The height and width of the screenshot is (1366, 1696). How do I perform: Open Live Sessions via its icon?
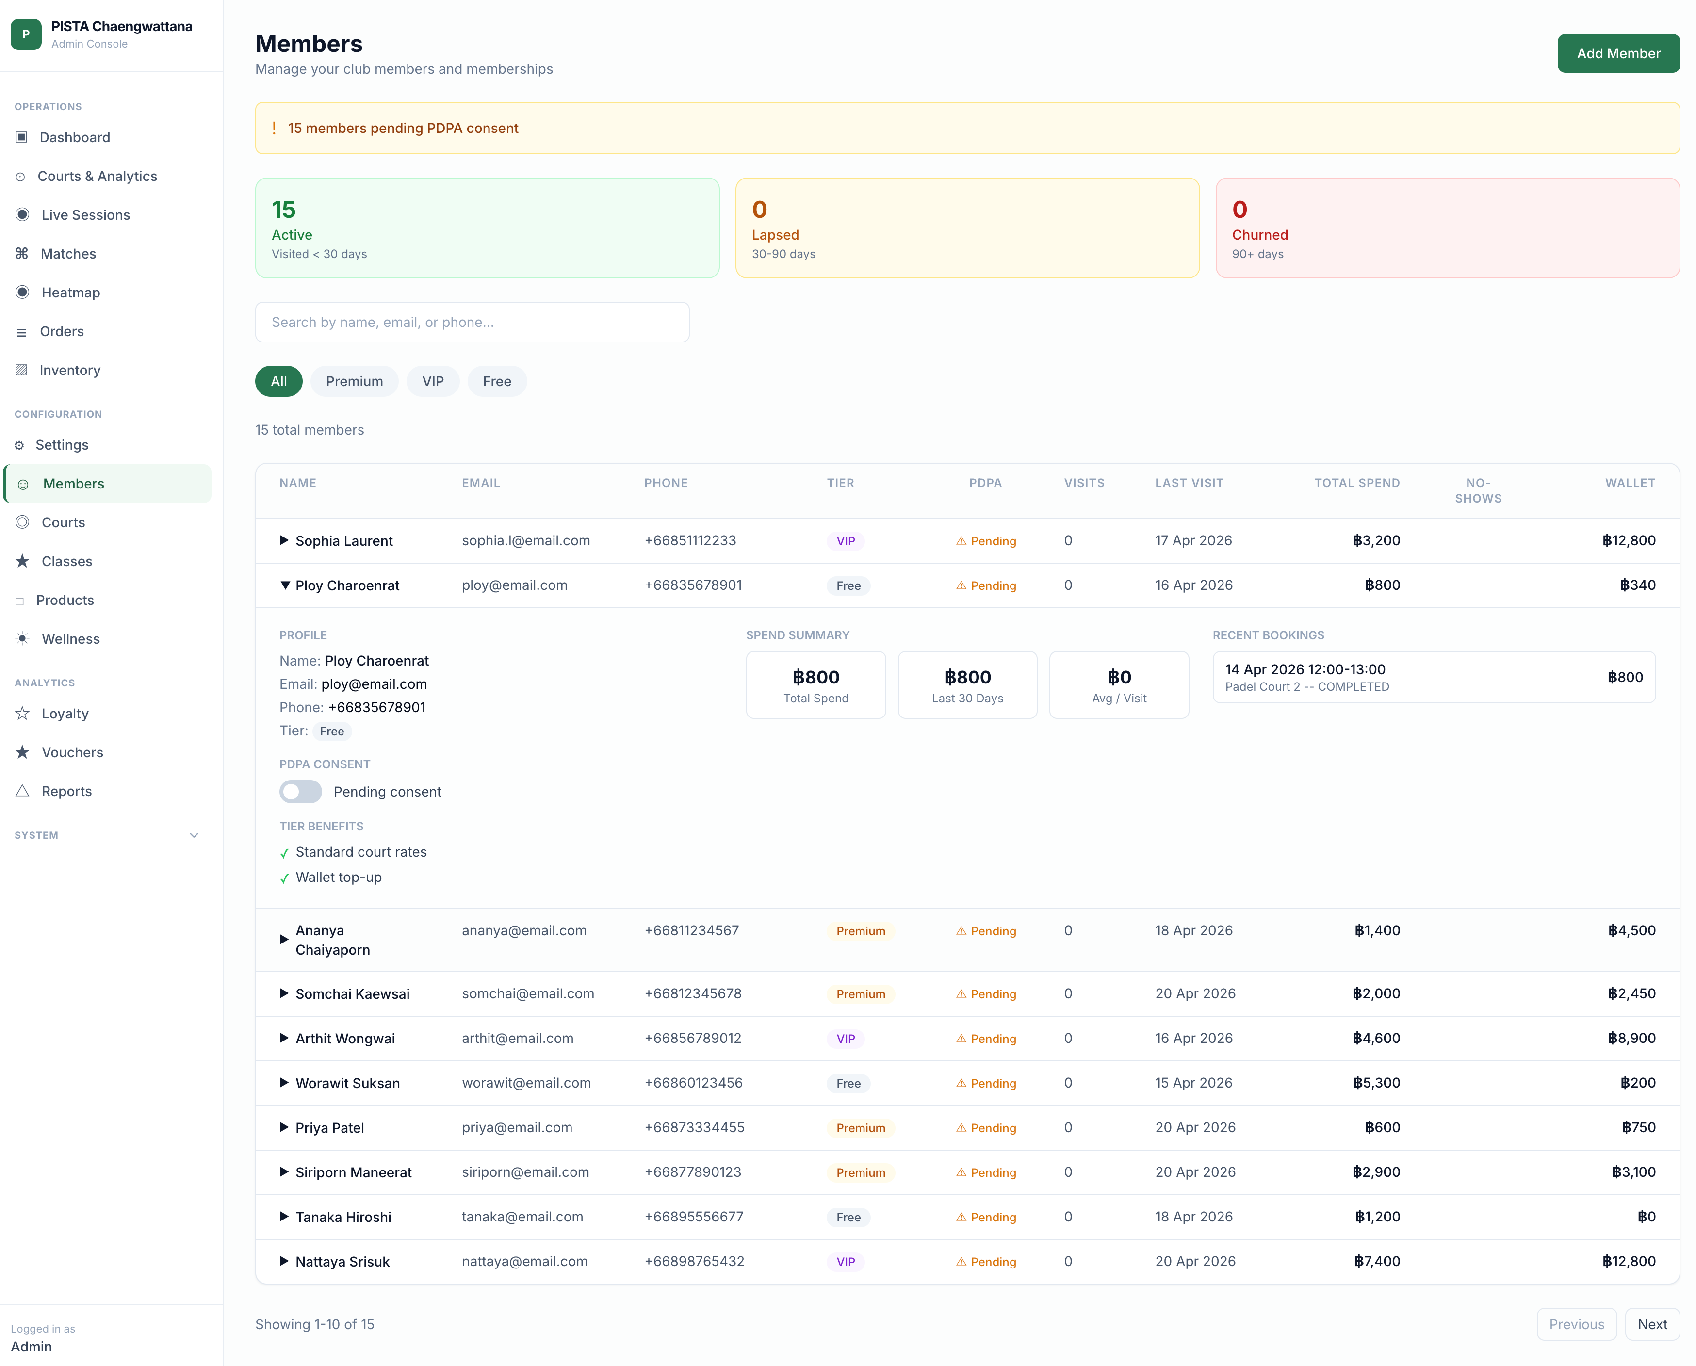tap(22, 215)
